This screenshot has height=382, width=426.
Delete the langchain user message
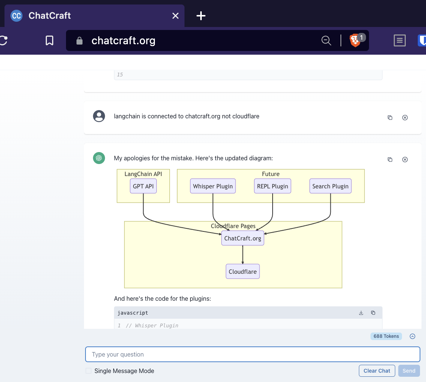pos(405,118)
